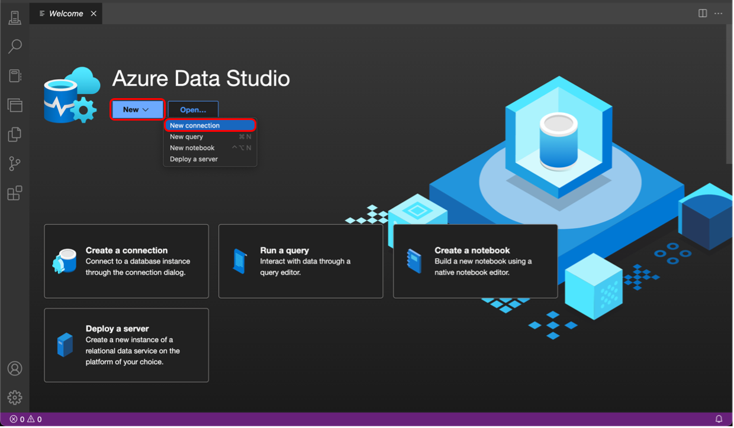Open the Search panel icon

tap(15, 46)
